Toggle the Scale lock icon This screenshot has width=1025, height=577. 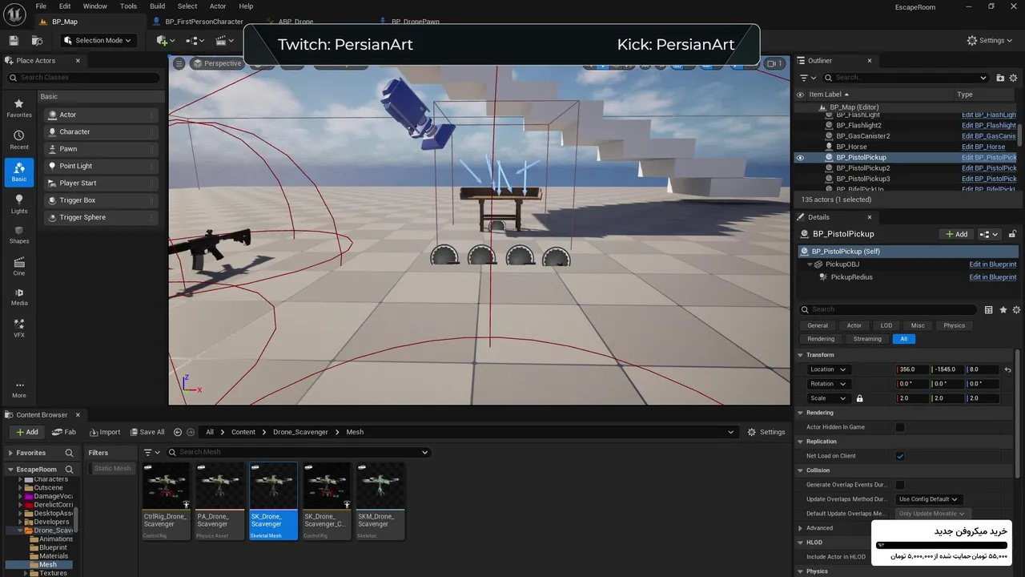860,398
